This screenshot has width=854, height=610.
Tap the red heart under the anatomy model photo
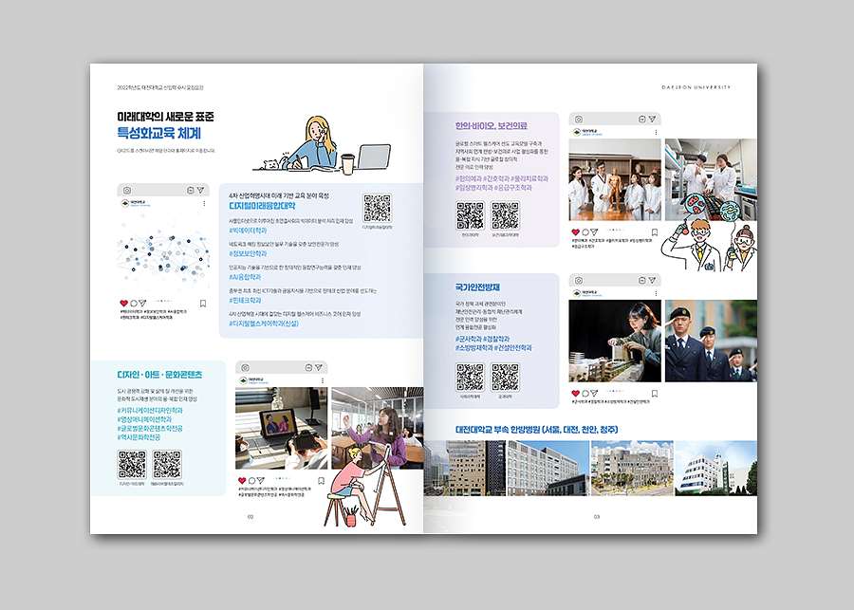[576, 232]
